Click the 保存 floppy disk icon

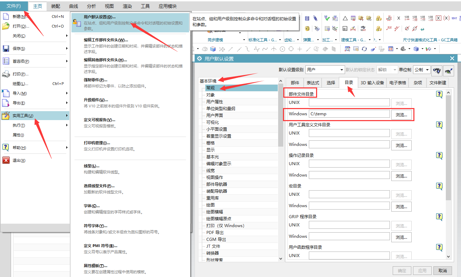[x=6, y=49]
